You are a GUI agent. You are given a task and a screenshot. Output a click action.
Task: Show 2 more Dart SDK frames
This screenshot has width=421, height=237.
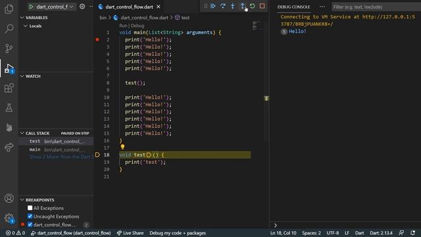(61, 157)
